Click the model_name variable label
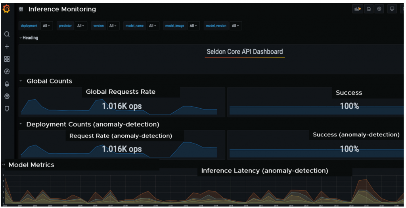 click(x=134, y=26)
